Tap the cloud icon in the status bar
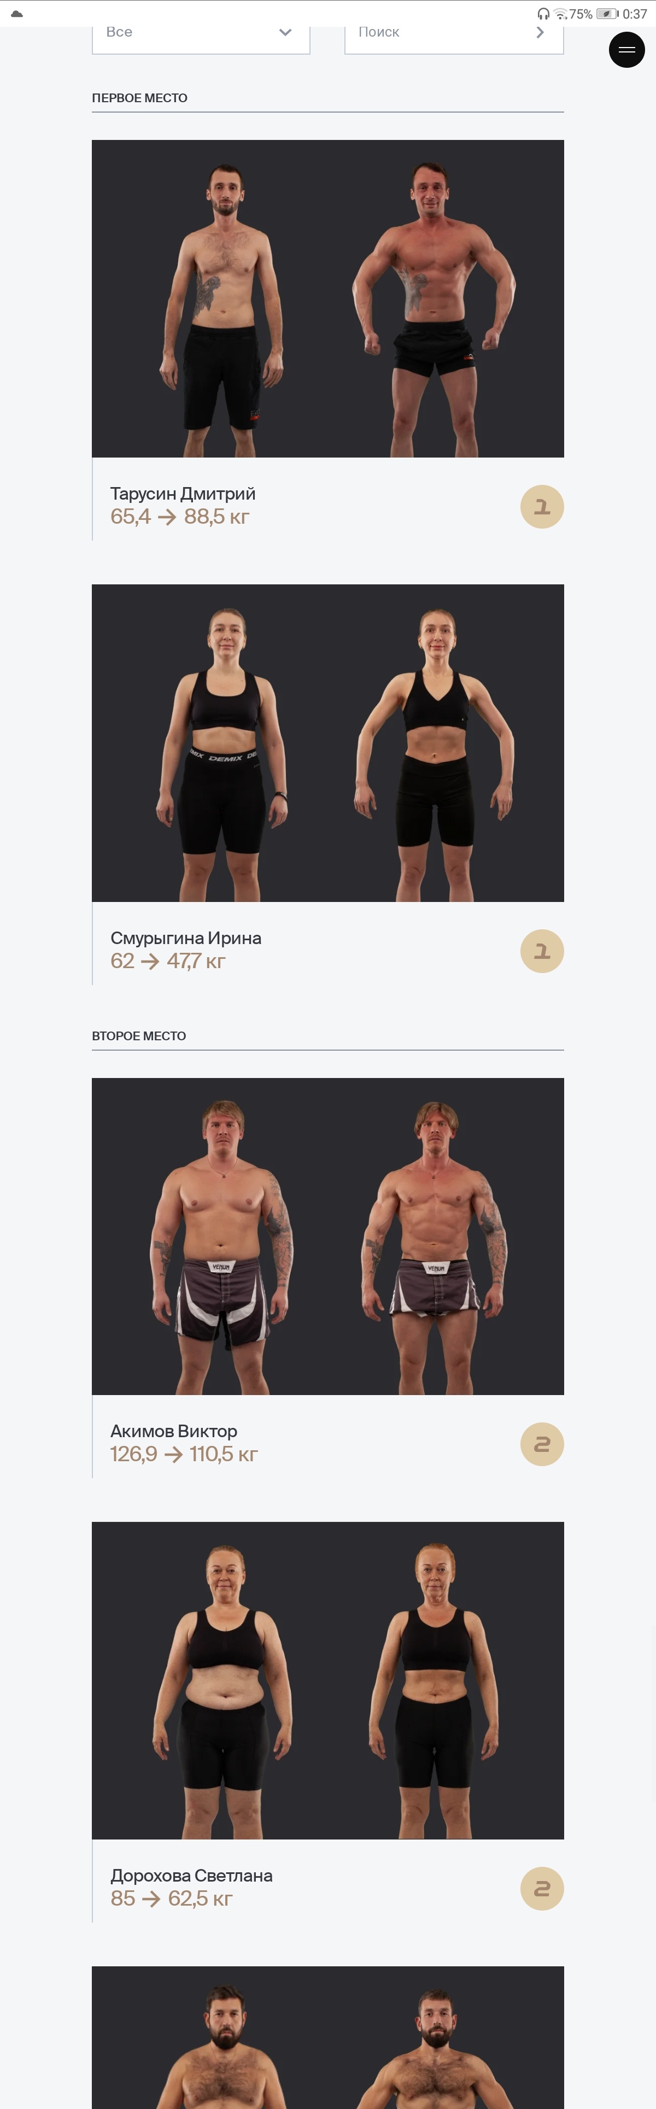 [x=16, y=13]
